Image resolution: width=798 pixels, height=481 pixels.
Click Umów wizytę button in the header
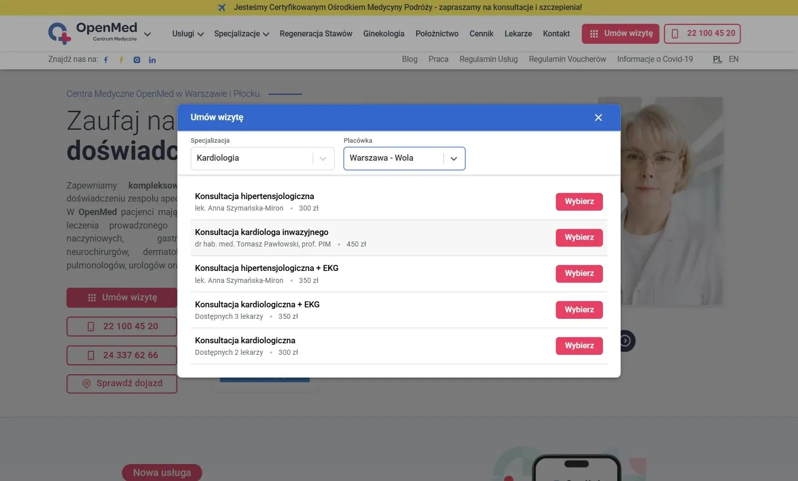tap(620, 33)
